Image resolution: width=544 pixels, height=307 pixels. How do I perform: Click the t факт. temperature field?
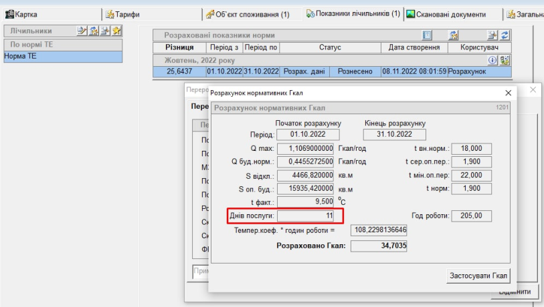point(305,202)
